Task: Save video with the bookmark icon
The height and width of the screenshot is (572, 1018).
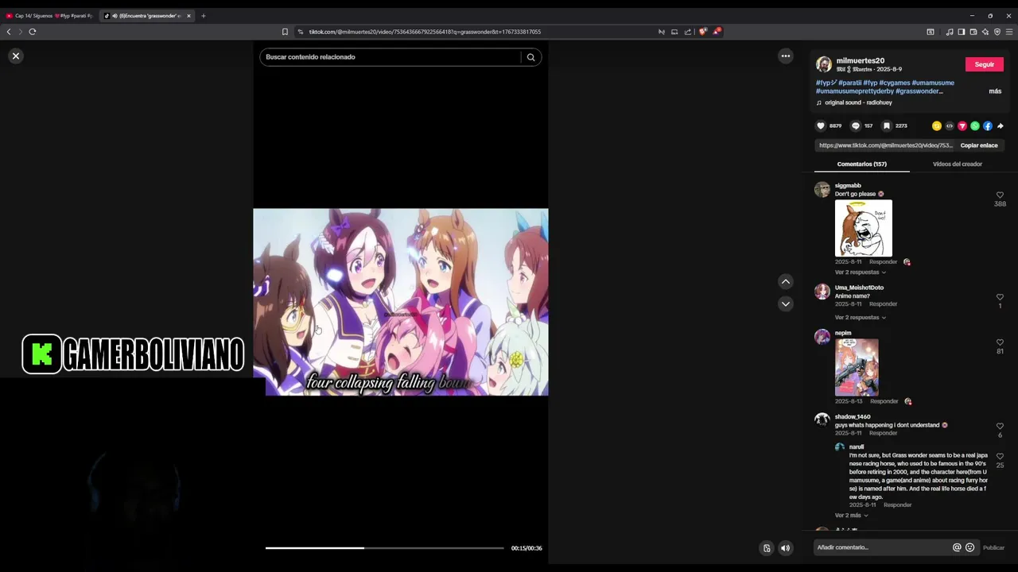Action: coord(887,126)
